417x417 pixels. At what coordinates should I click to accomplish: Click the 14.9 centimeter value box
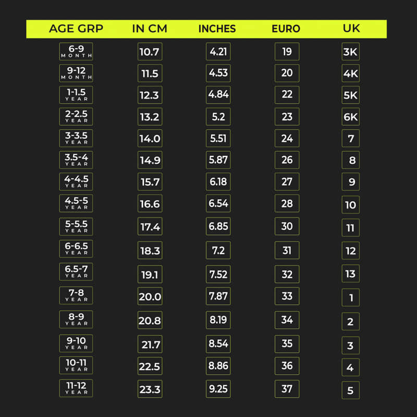tap(150, 160)
